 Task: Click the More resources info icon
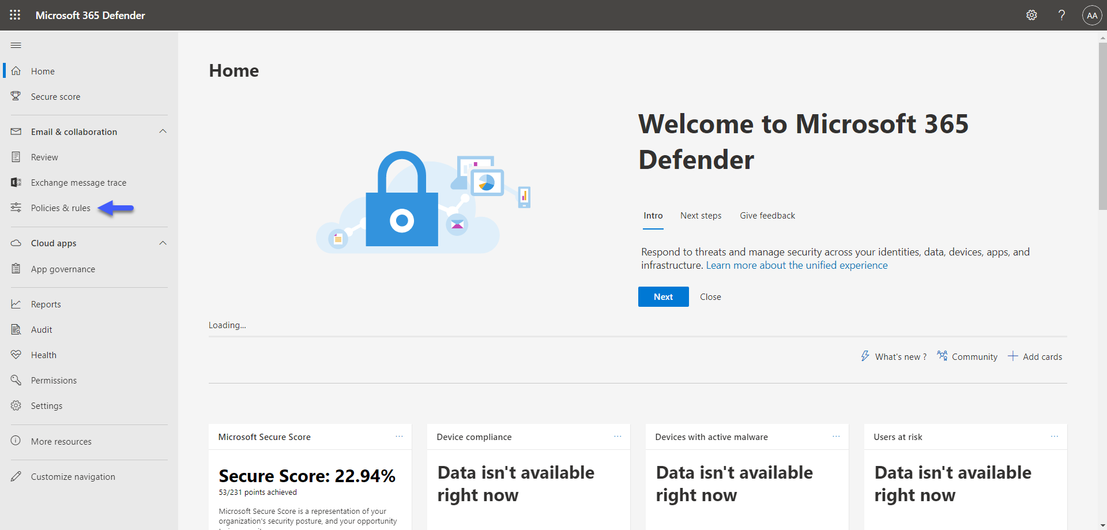coord(16,441)
